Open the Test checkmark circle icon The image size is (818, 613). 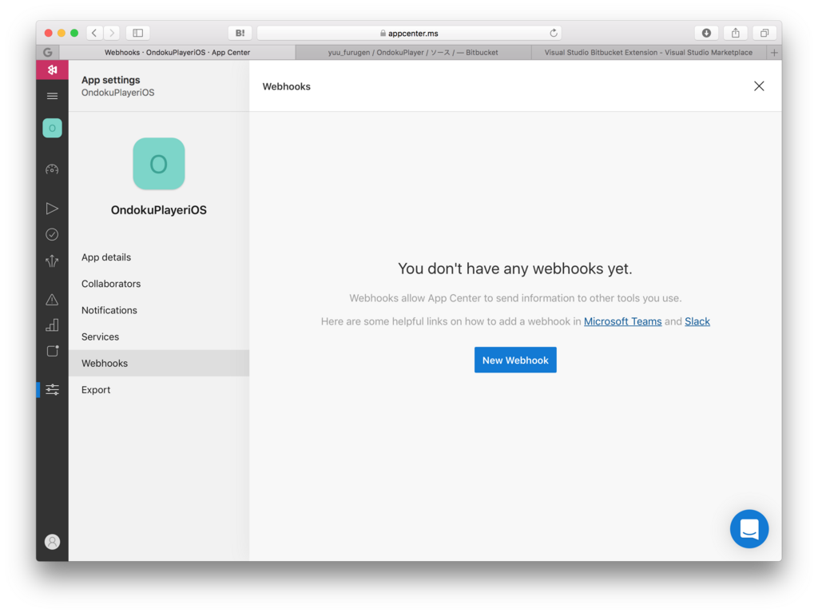52,234
